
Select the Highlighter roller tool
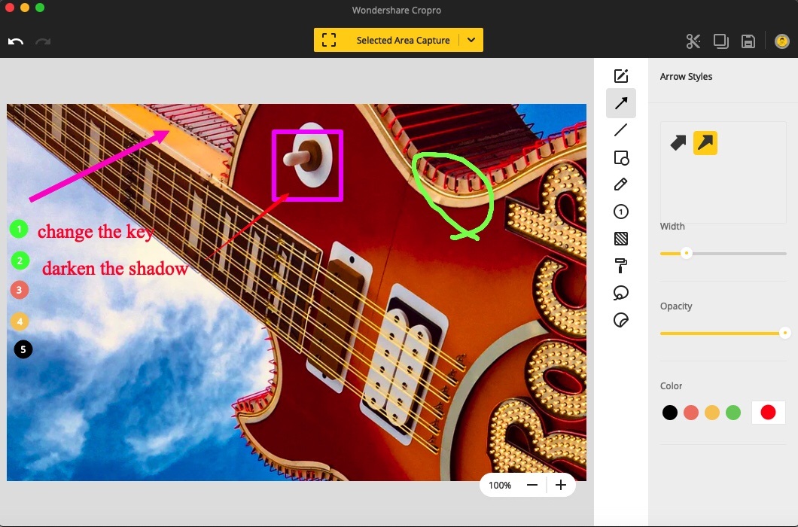pyautogui.click(x=620, y=265)
